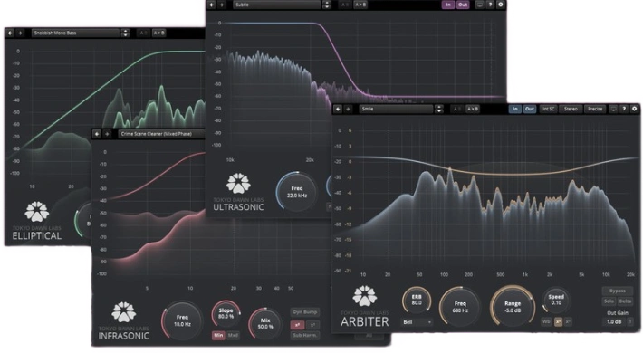Open the Snobbish Mono Bass preset field in Elliptical

point(76,33)
